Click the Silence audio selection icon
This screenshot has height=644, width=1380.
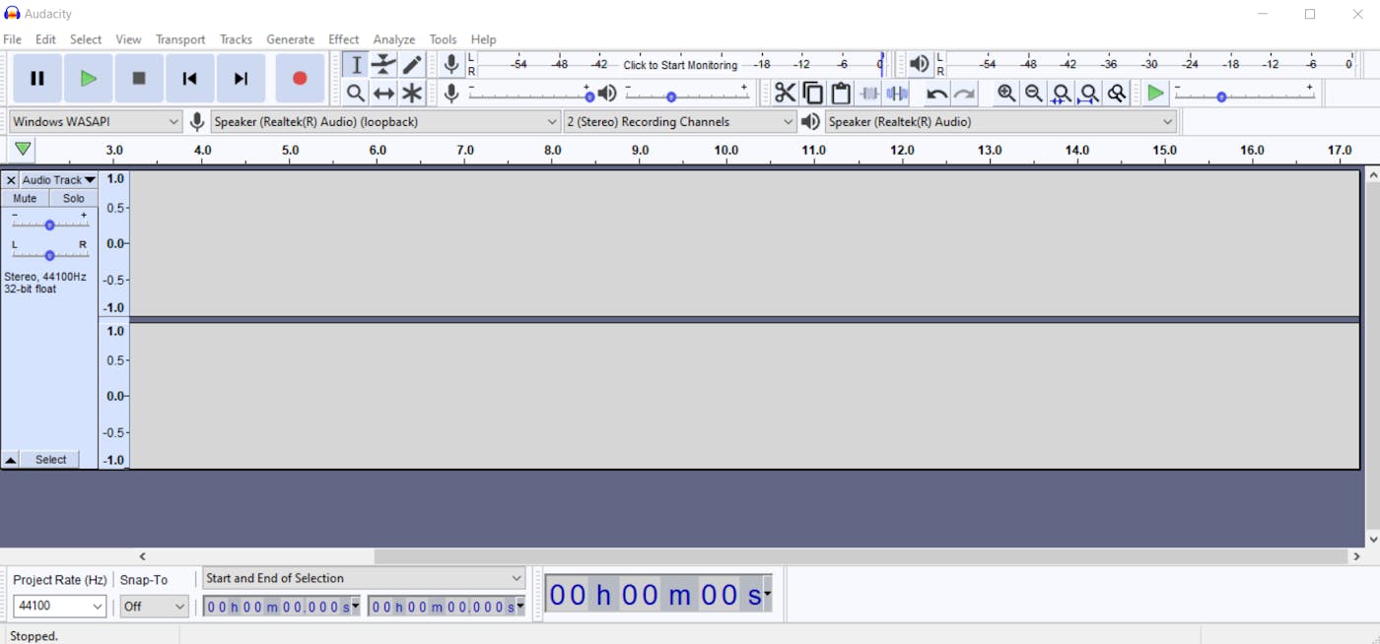tap(897, 93)
